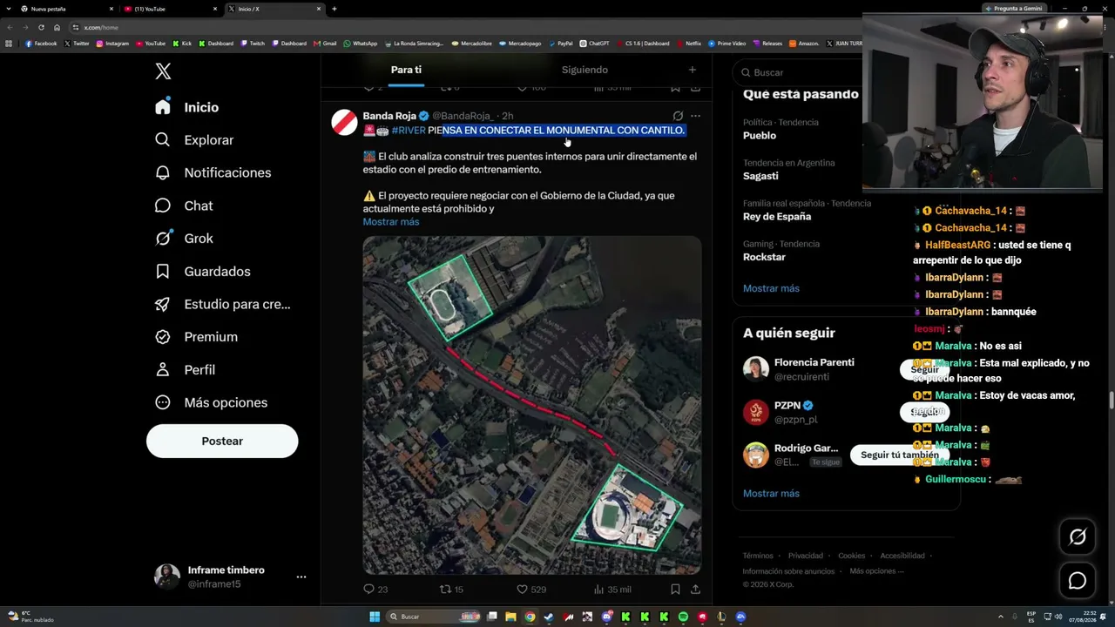Open Notificaciones in the sidebar
This screenshot has width=1115, height=627.
point(213,172)
